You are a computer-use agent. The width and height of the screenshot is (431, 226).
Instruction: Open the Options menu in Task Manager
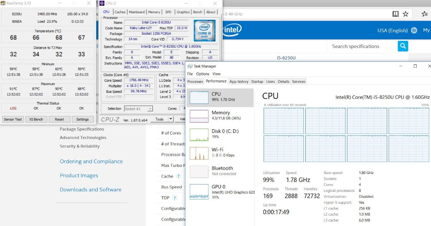203,74
